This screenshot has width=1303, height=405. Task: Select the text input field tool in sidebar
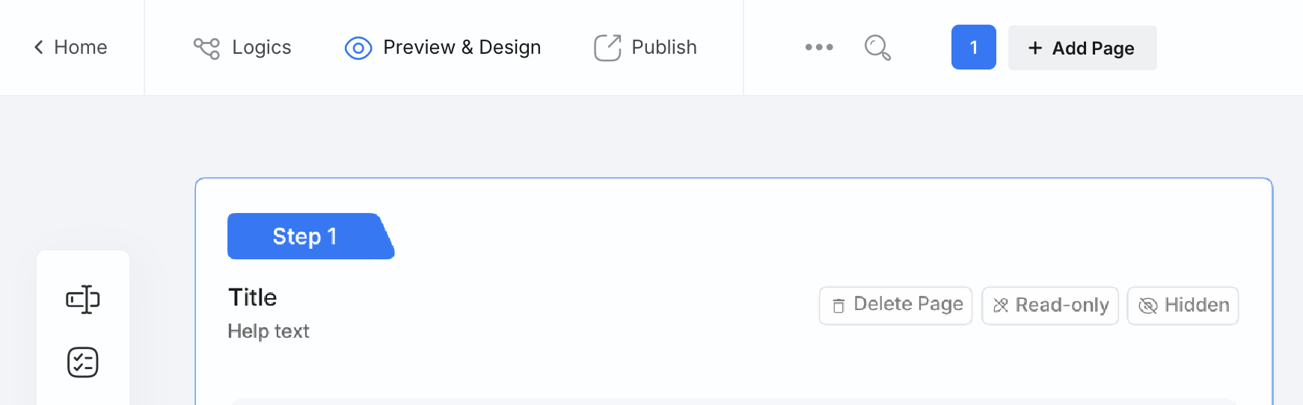(83, 300)
